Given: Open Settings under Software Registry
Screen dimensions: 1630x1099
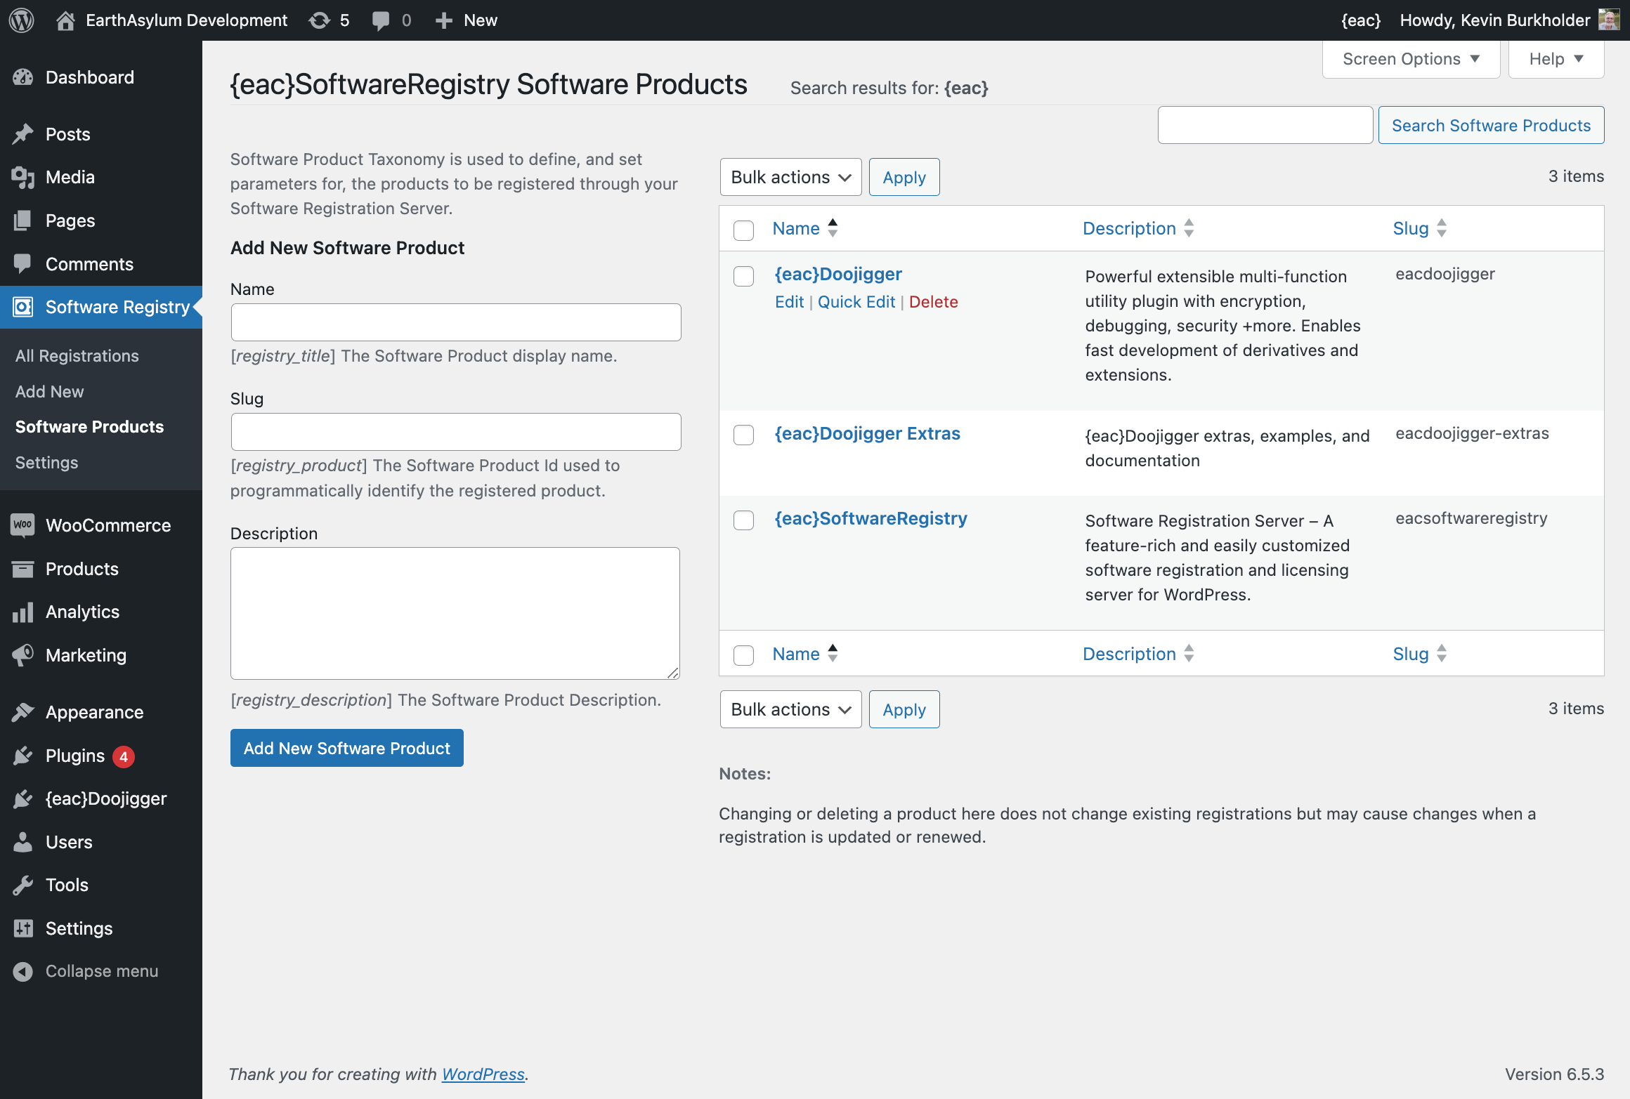Looking at the screenshot, I should [x=46, y=463].
